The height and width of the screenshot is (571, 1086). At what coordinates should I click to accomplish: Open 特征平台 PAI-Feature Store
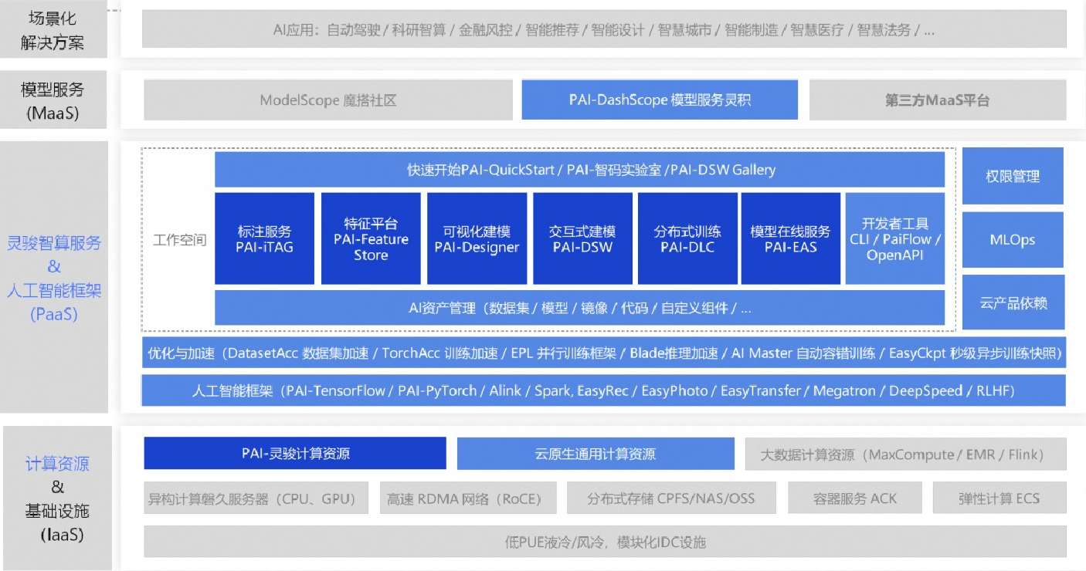[371, 238]
